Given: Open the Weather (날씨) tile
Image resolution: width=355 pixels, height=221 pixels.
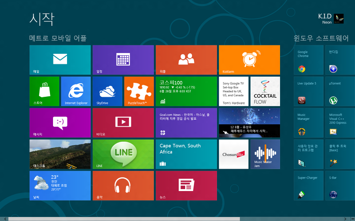Looking at the screenshot, I should [x=60, y=186].
